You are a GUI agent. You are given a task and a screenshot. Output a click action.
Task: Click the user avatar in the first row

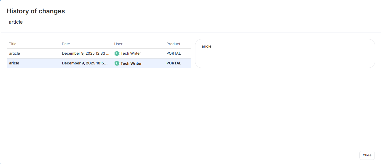(117, 53)
